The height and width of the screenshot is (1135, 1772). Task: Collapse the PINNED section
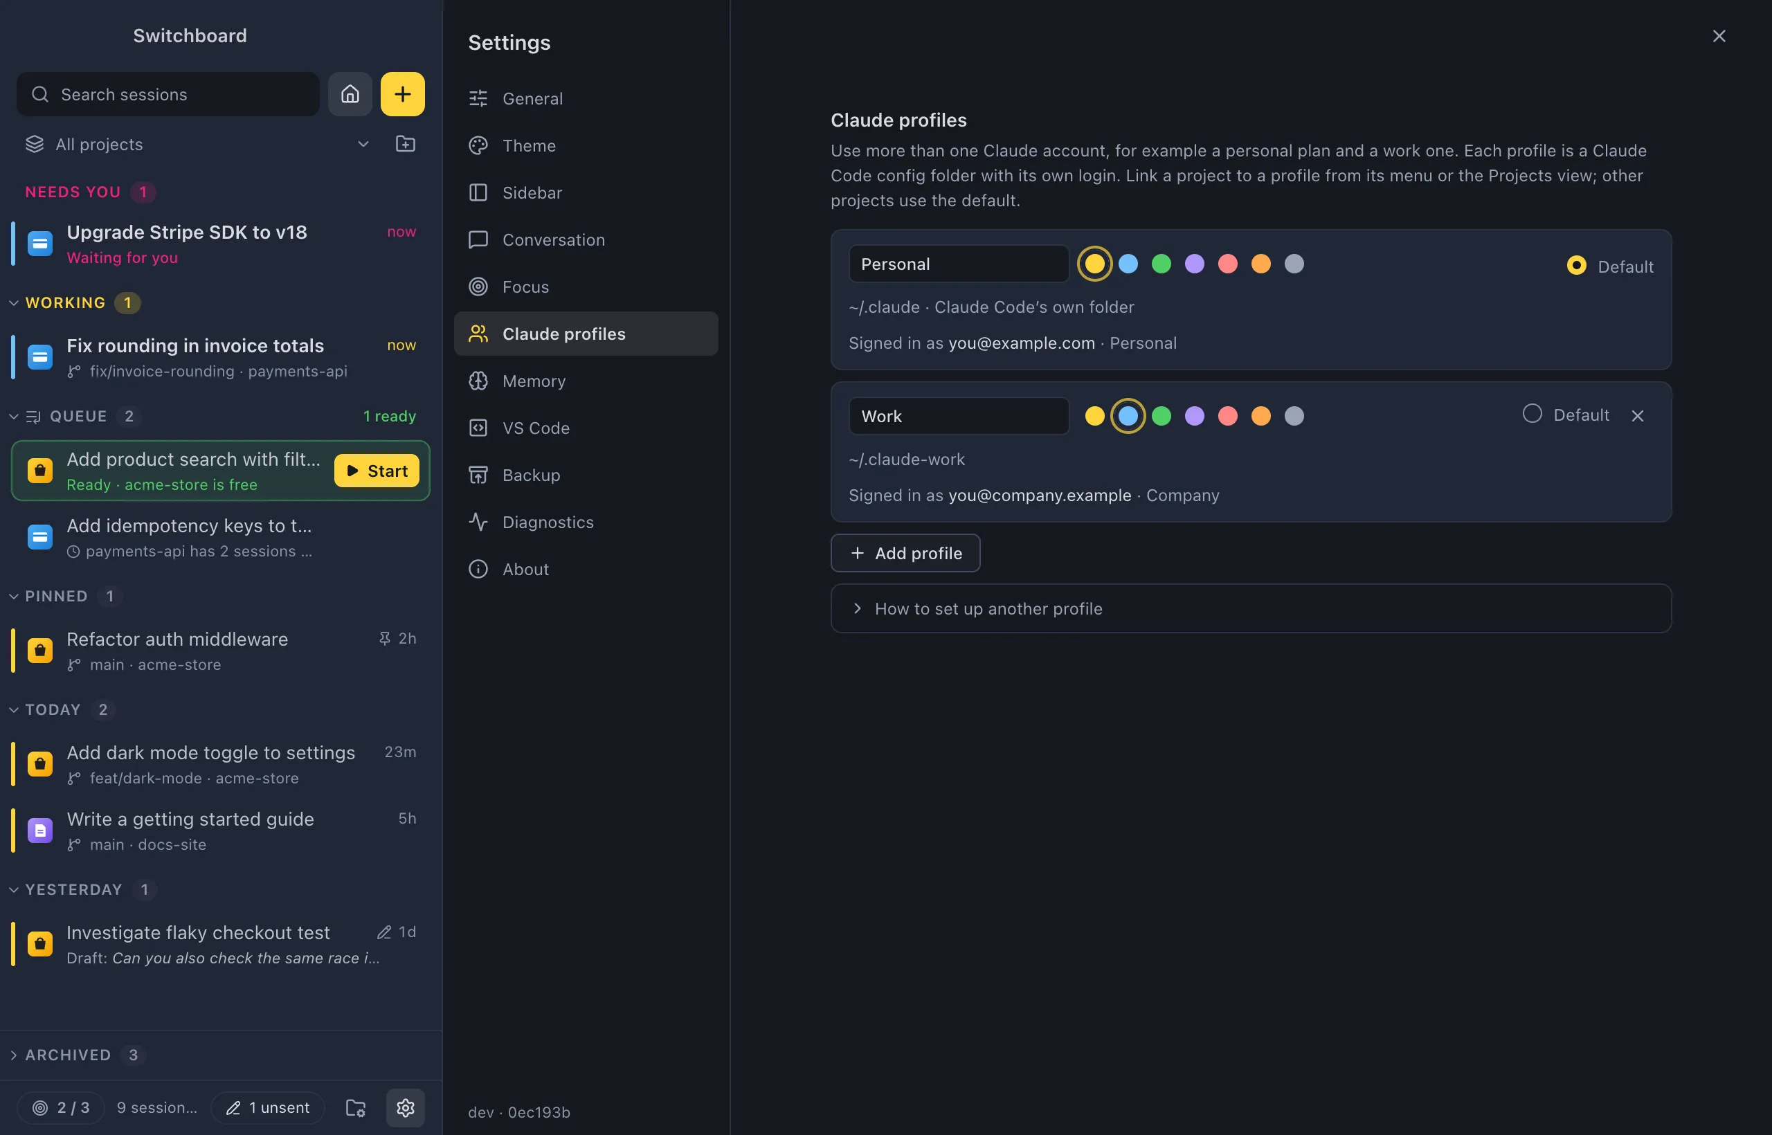point(14,597)
